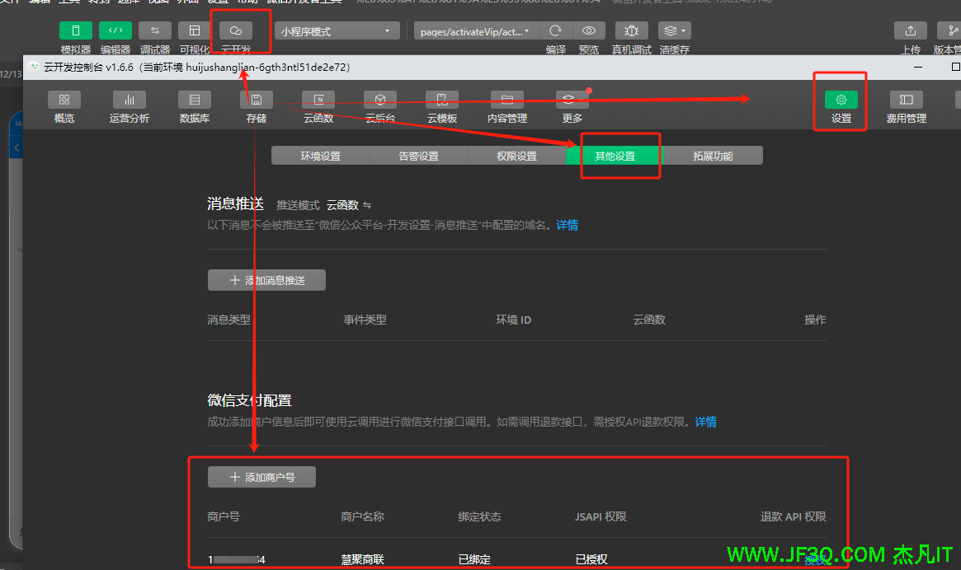Image resolution: width=961 pixels, height=570 pixels.
Task: Click the 模拟器 simulator icon
Action: [76, 30]
